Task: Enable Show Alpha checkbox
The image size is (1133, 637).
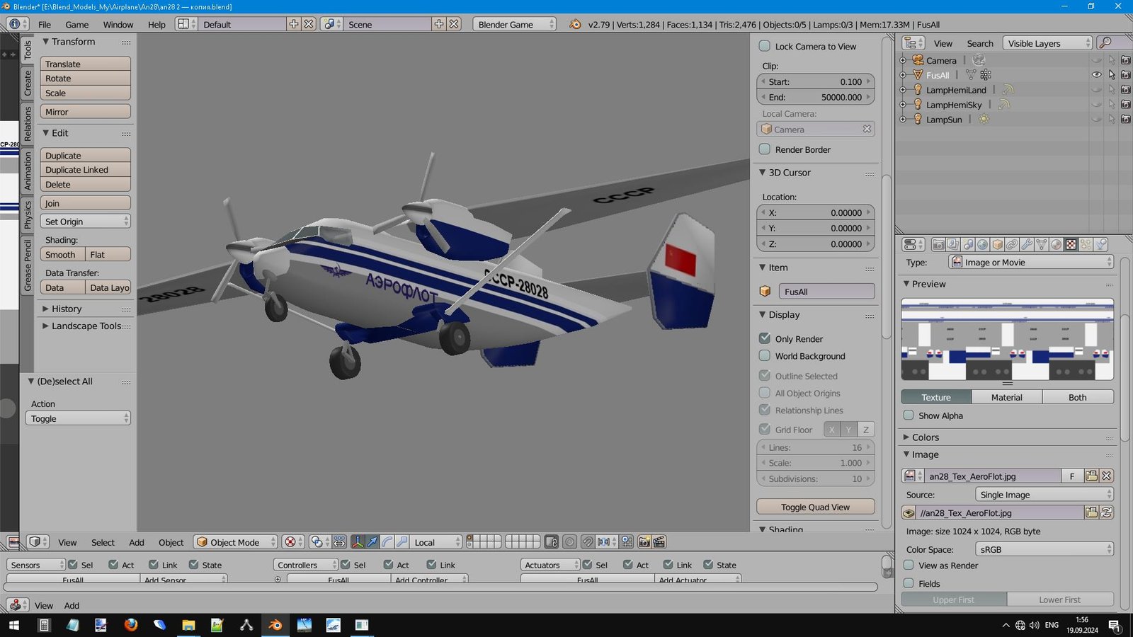Action: (909, 415)
